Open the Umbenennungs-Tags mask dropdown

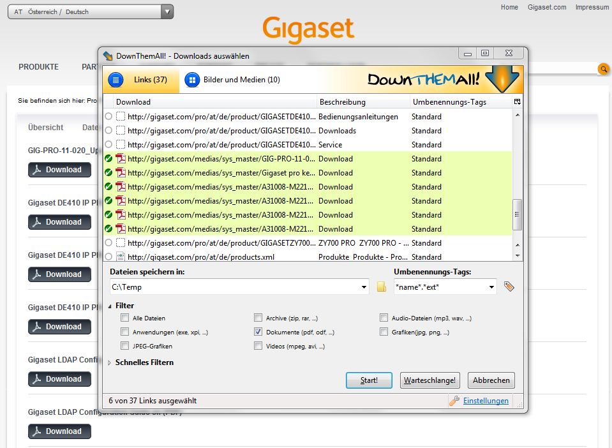coord(491,287)
